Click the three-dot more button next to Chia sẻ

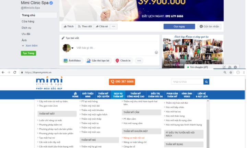114,26
